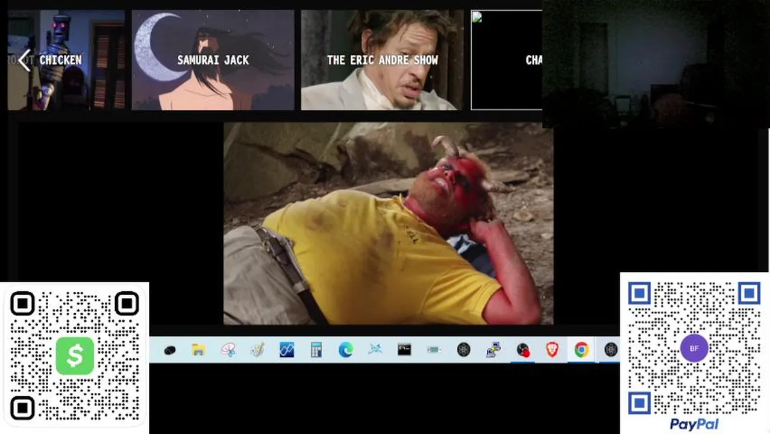This screenshot has height=434, width=770.
Task: Open the atom icon left of network computers
Action: [x=463, y=350]
